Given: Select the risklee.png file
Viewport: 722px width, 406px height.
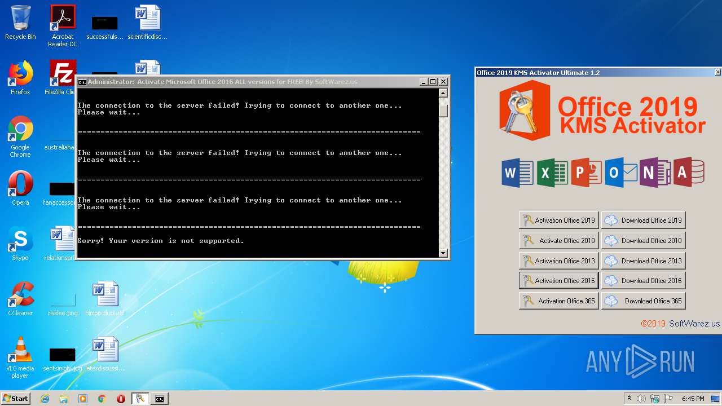Looking at the screenshot, I should click(63, 304).
